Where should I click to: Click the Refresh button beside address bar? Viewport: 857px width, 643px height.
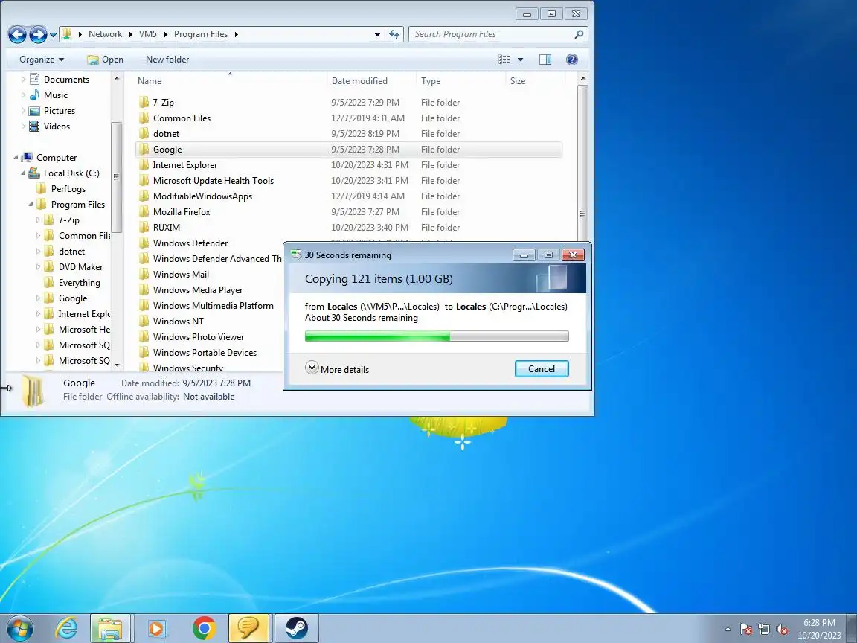click(x=394, y=34)
